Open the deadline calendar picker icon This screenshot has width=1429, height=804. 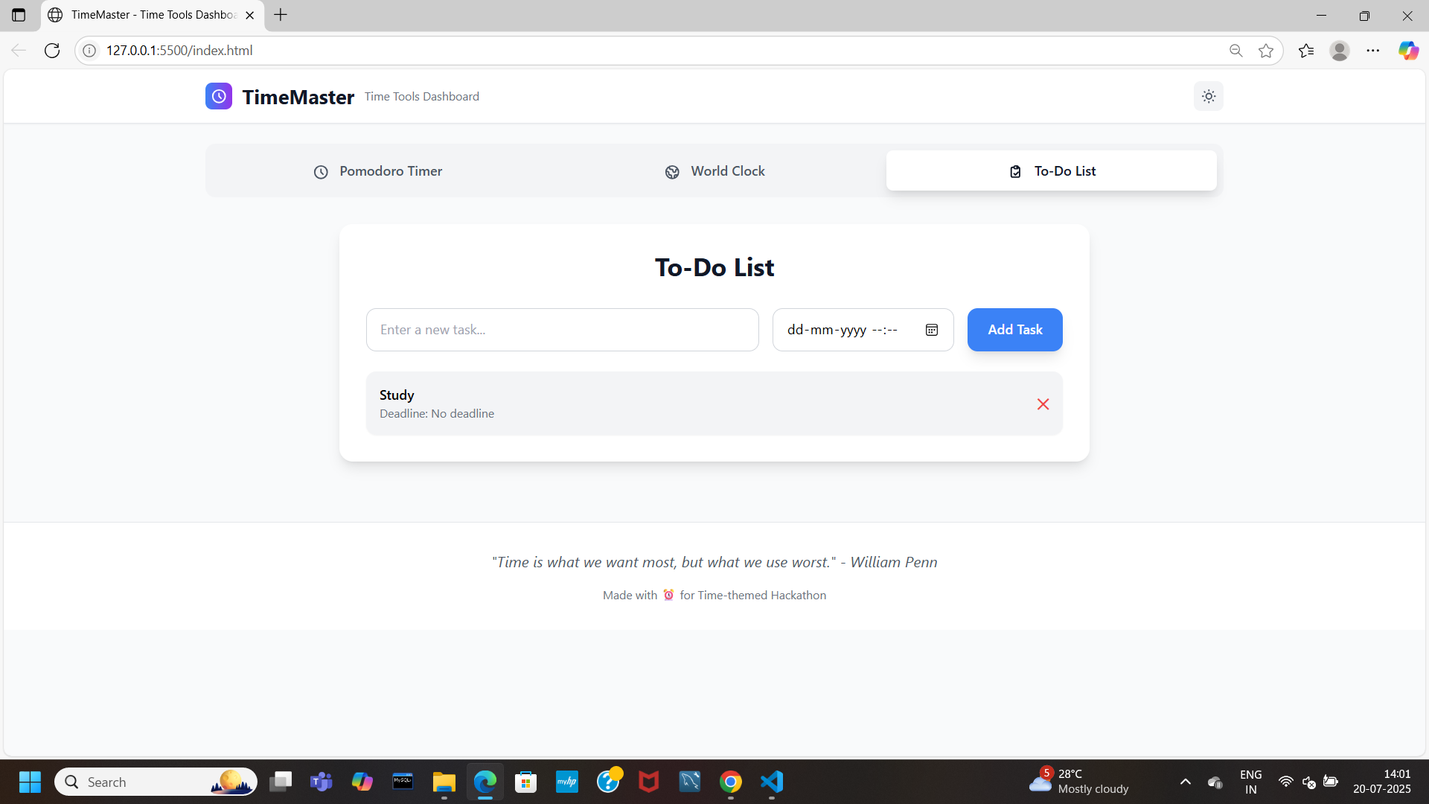click(x=931, y=330)
